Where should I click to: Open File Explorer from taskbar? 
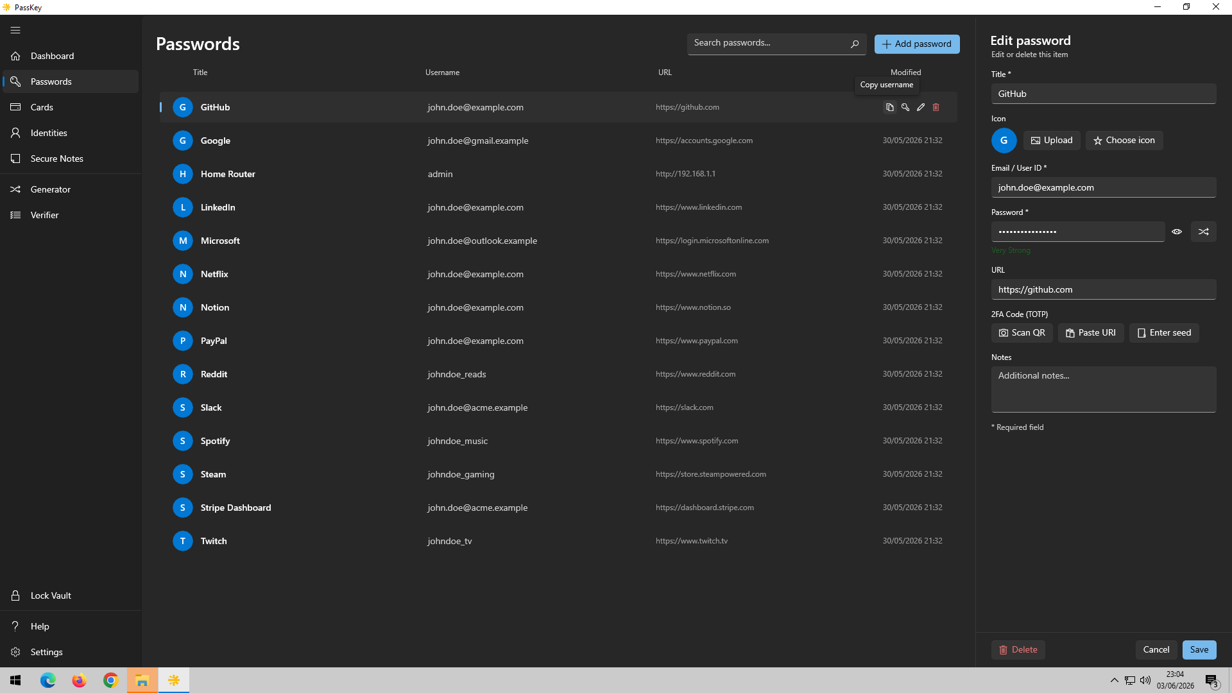click(142, 680)
